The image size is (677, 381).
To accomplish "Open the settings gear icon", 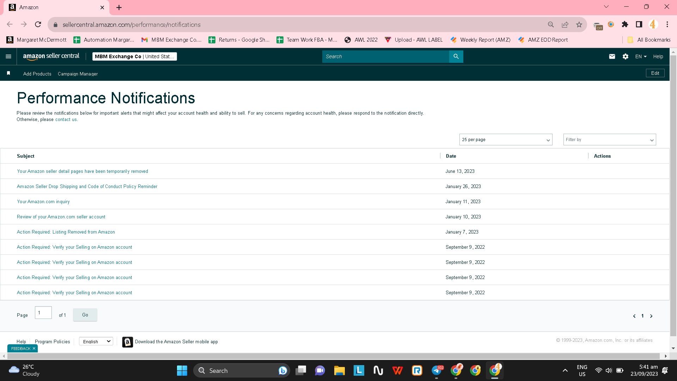I will [x=626, y=56].
